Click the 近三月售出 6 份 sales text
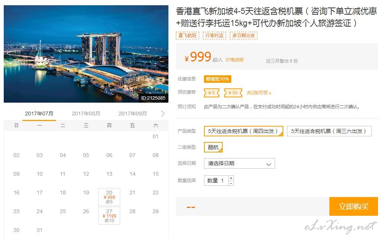Image resolution: width=381 pixels, height=239 pixels. [281, 61]
